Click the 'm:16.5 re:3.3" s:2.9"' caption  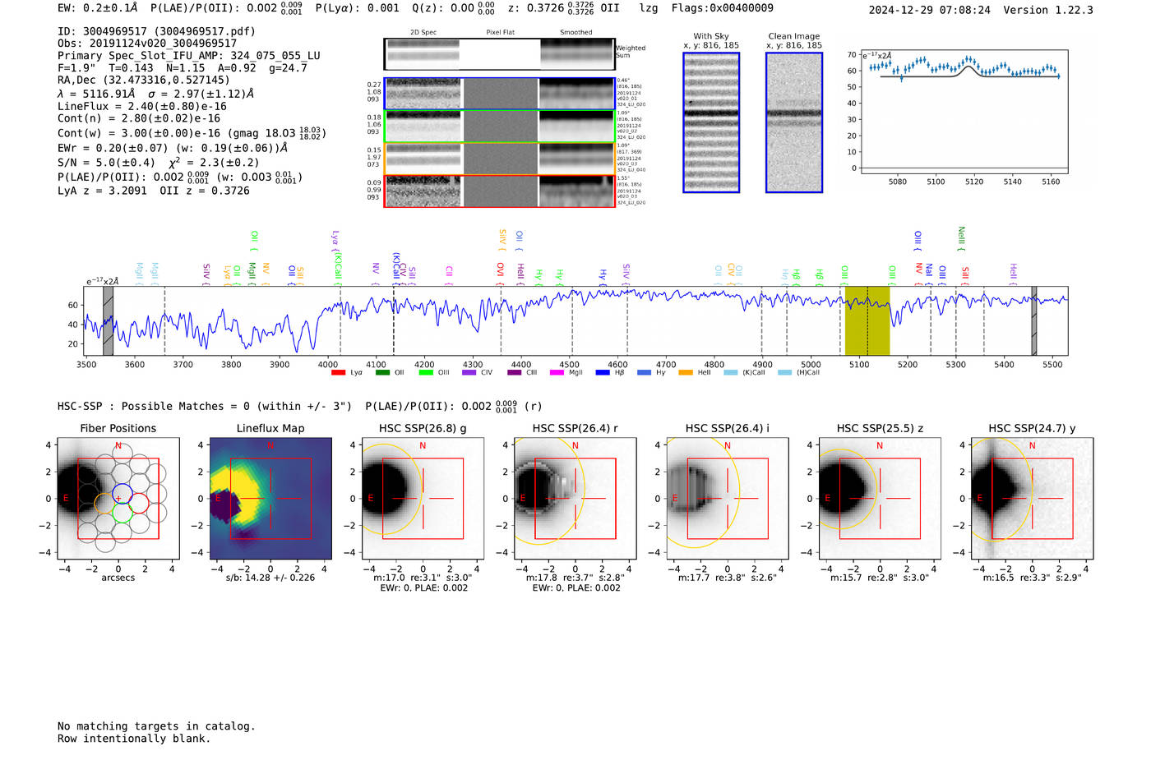click(x=1033, y=578)
